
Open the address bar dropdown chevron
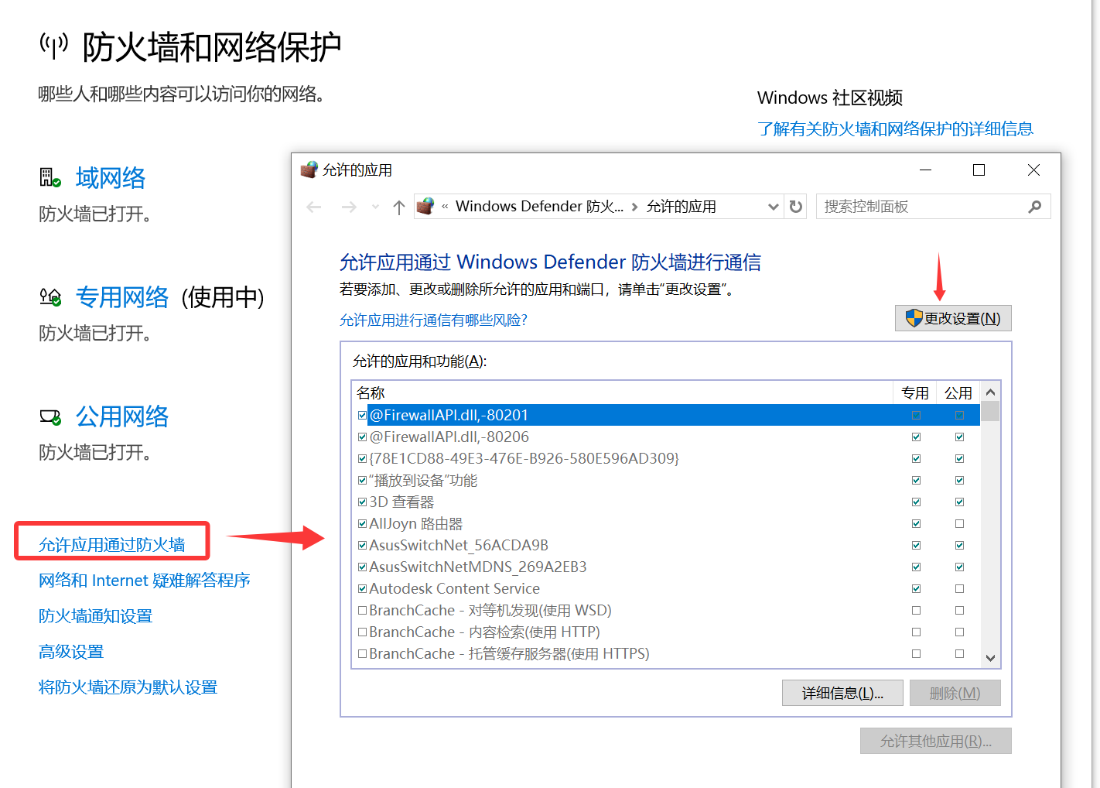click(x=773, y=206)
